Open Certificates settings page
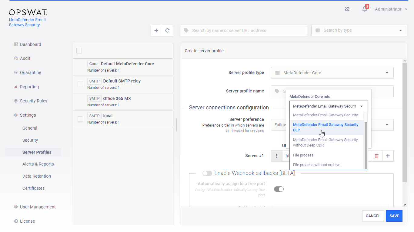Image resolution: width=414 pixels, height=232 pixels. point(33,188)
